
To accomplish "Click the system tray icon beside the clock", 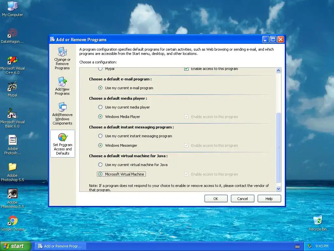I will [x=310, y=246].
